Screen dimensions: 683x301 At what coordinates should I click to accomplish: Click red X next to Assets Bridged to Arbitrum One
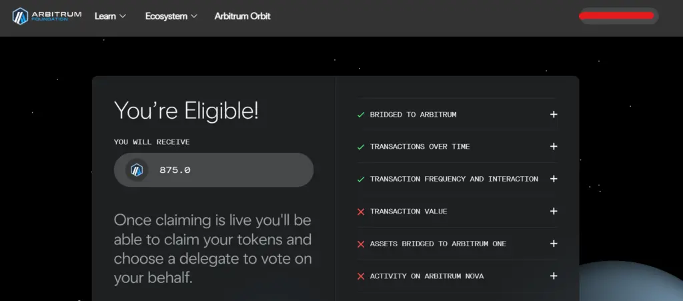click(361, 244)
